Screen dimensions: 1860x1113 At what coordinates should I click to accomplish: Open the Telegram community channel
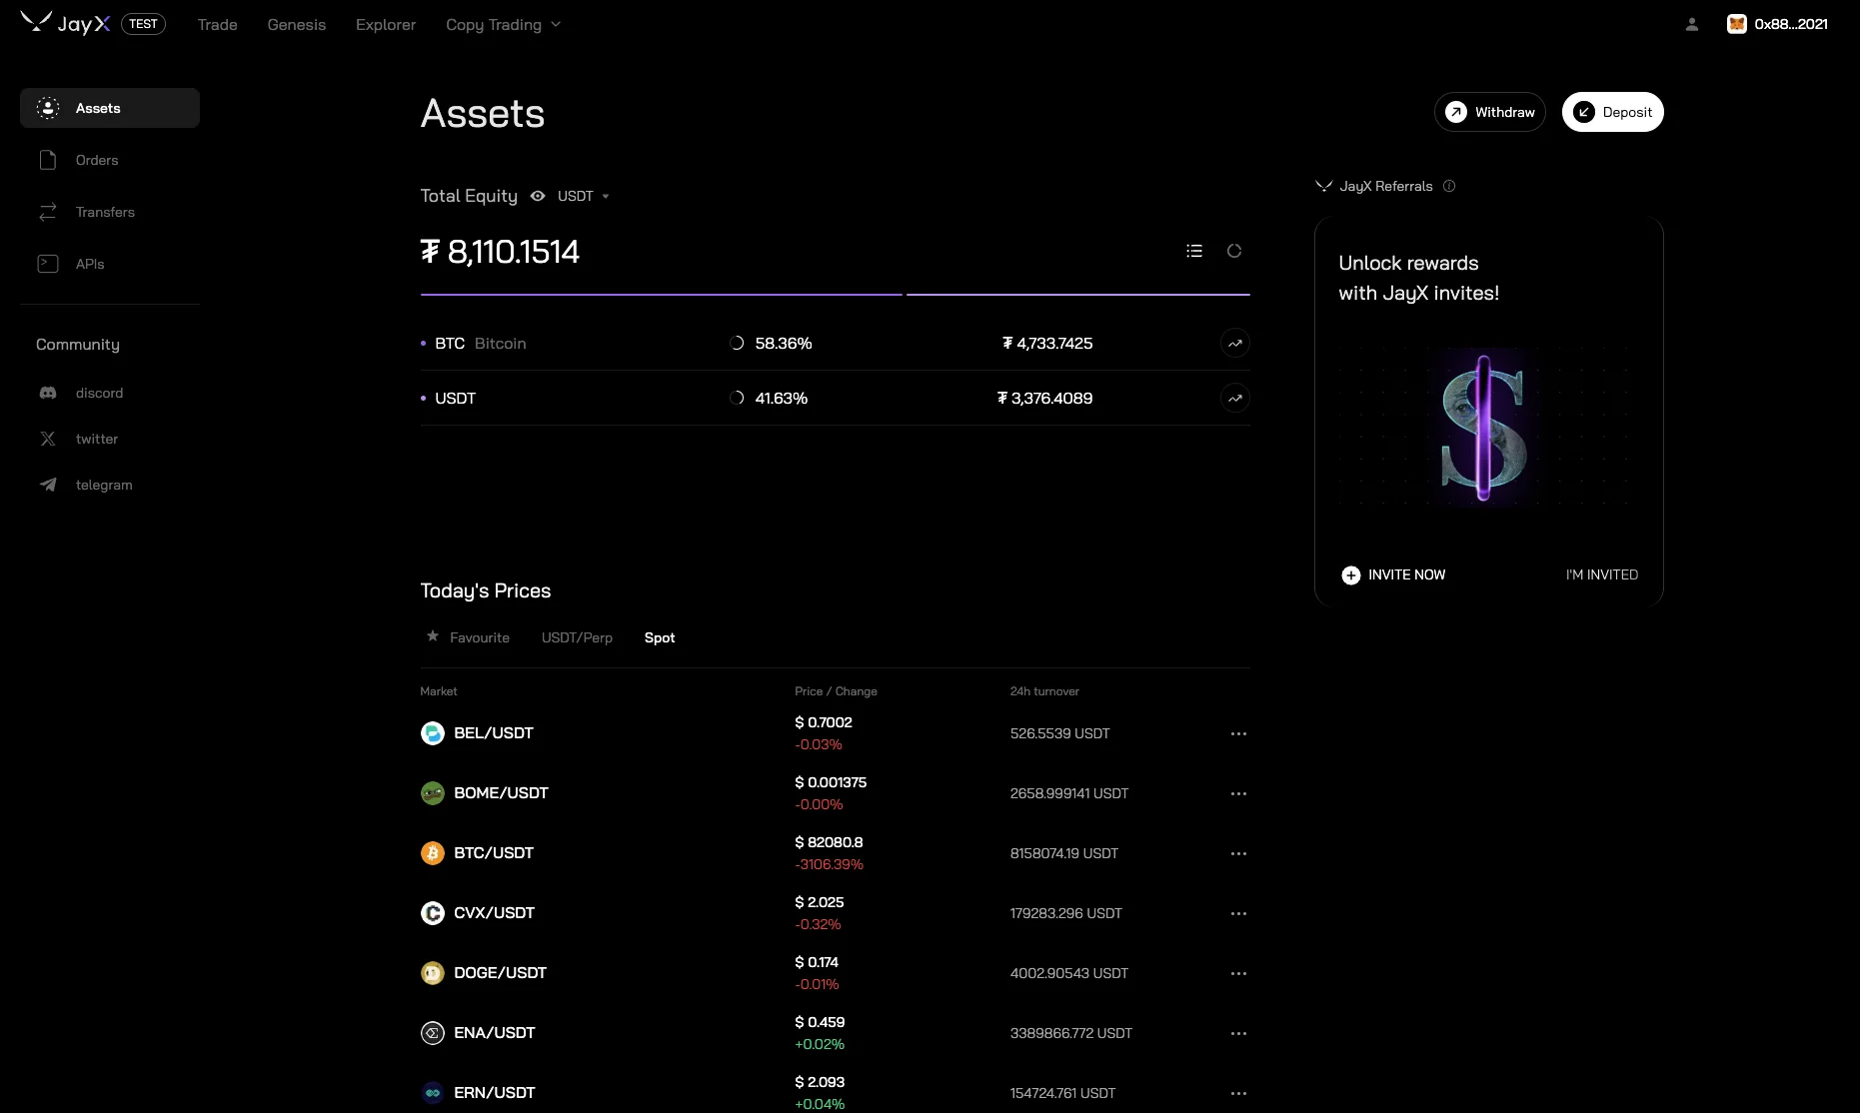(48, 485)
